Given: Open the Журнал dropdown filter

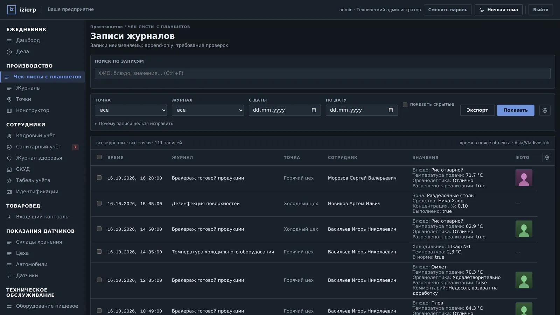Looking at the screenshot, I should (208, 110).
